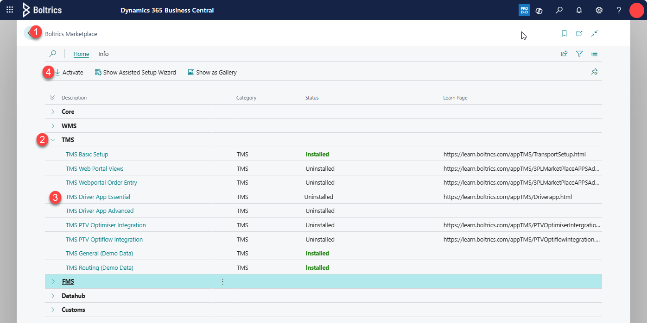Switch to the Info tab
The image size is (647, 323).
tap(103, 54)
